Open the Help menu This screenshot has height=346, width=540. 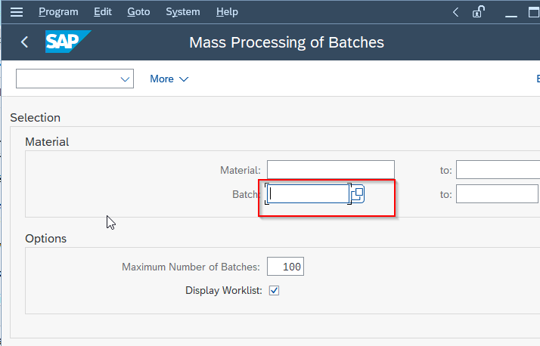click(x=227, y=11)
